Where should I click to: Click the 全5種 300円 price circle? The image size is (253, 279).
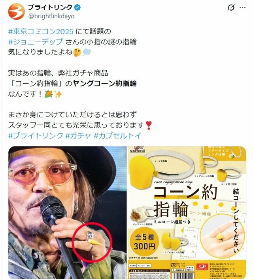[144, 242]
